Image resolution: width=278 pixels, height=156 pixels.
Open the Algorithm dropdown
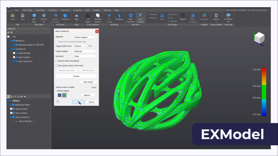click(86, 37)
